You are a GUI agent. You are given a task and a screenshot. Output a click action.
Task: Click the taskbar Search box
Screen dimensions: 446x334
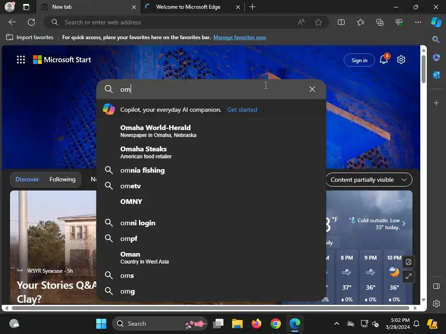click(x=160, y=324)
